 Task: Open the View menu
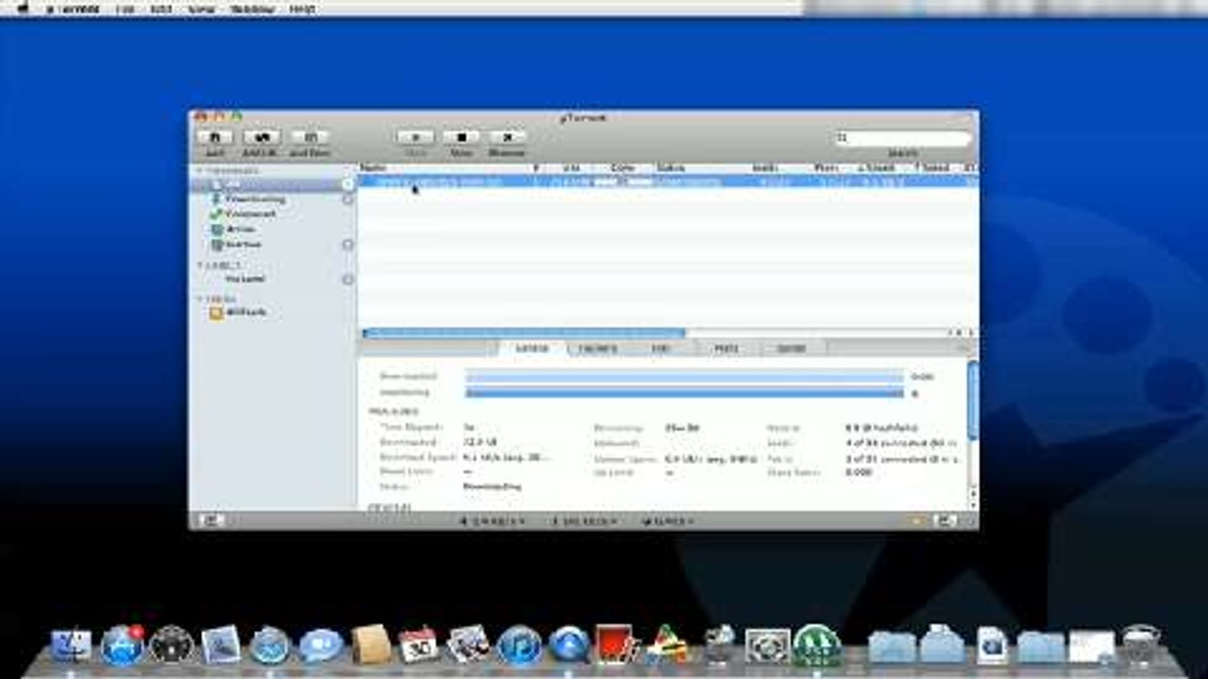(x=201, y=8)
